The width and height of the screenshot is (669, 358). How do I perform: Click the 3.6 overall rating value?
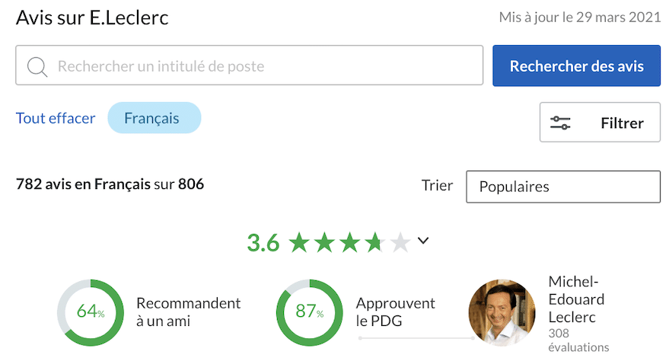263,243
